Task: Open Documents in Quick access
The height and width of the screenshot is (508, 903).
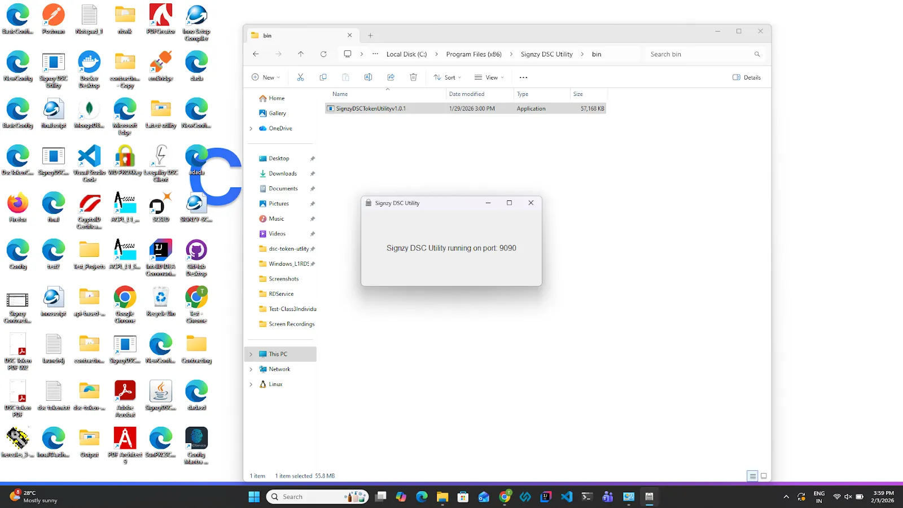Action: pyautogui.click(x=283, y=189)
